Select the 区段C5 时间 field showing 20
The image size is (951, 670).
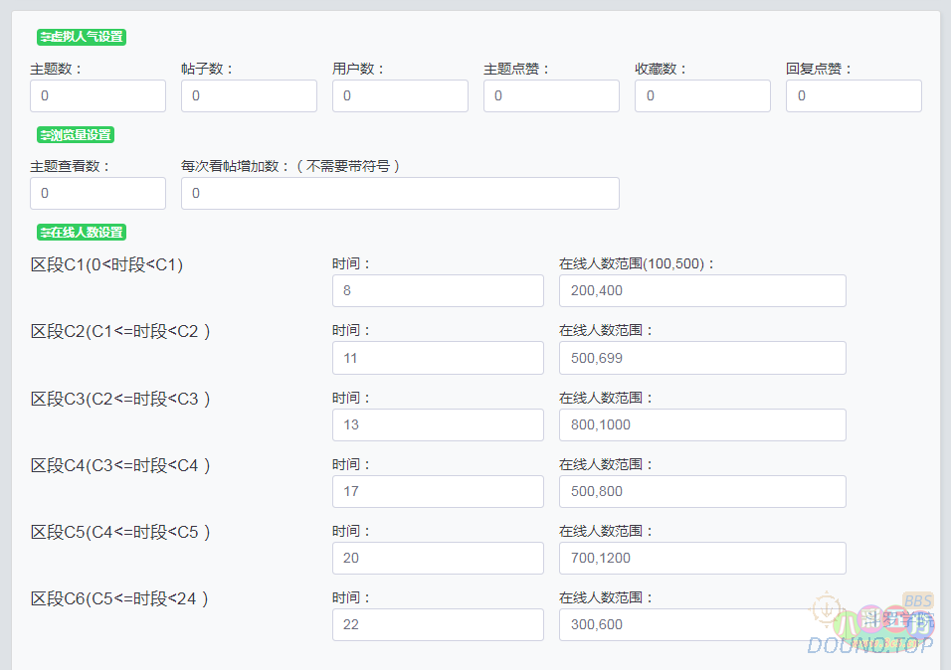pyautogui.click(x=438, y=558)
